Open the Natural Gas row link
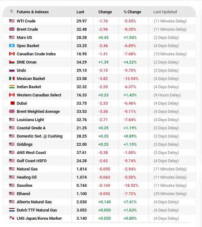 [27, 169]
